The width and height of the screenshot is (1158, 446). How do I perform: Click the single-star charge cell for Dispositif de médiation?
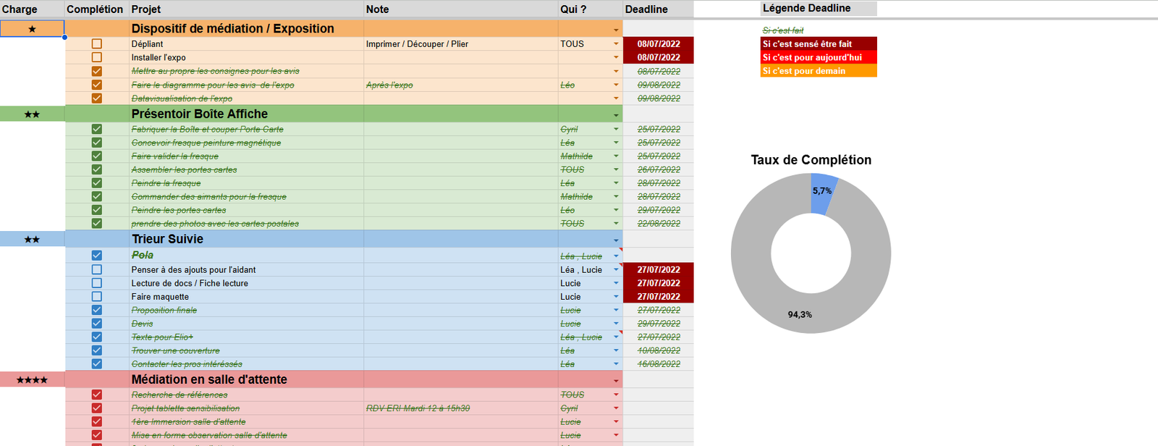[x=32, y=29]
